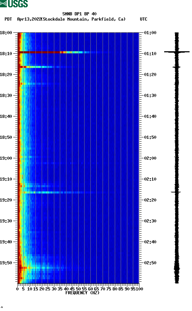Viewport: 192px width, 311px height.
Task: Click the Stockdale Mountain, Parkfield, Ca label
Action: coord(83,19)
